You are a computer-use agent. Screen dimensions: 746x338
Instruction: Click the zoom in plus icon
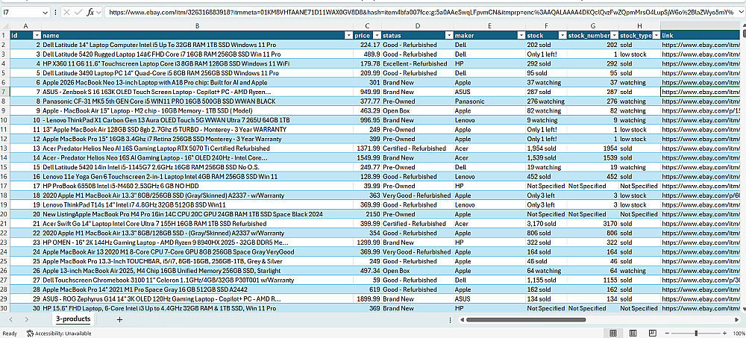point(724,334)
